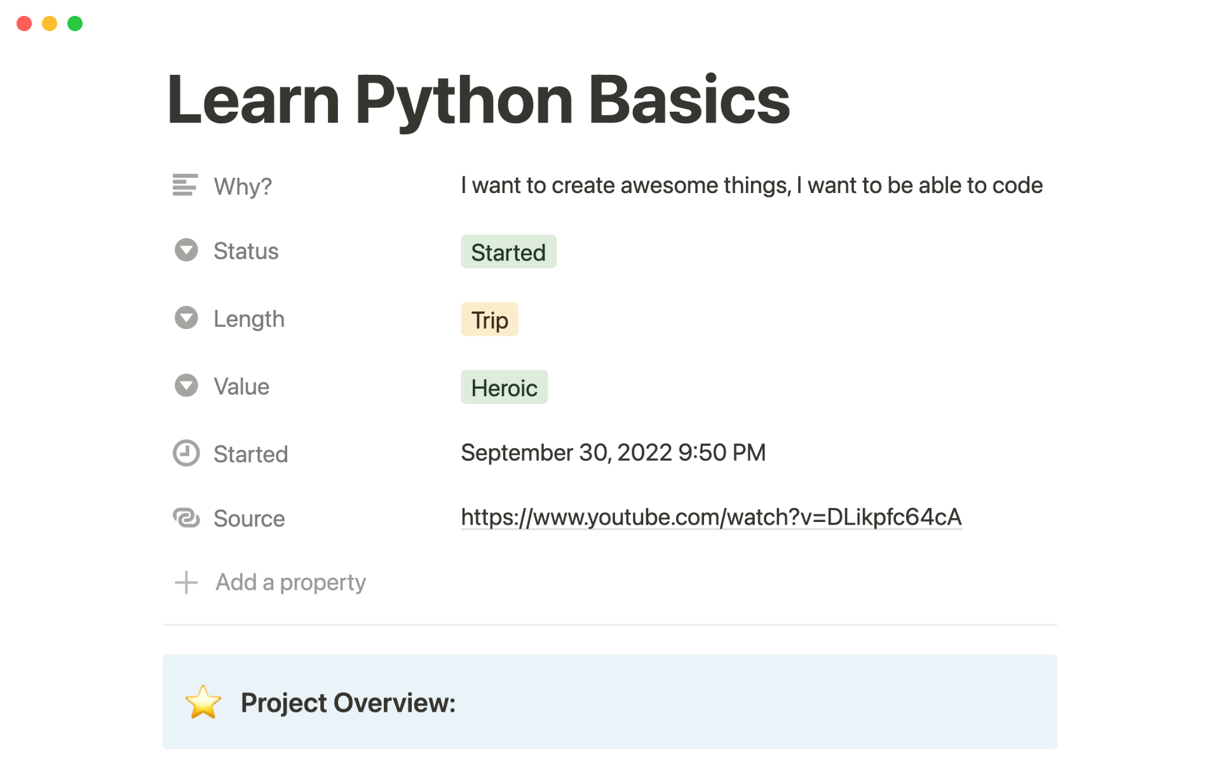Open the Trip length tag dropdown

pyautogui.click(x=489, y=320)
